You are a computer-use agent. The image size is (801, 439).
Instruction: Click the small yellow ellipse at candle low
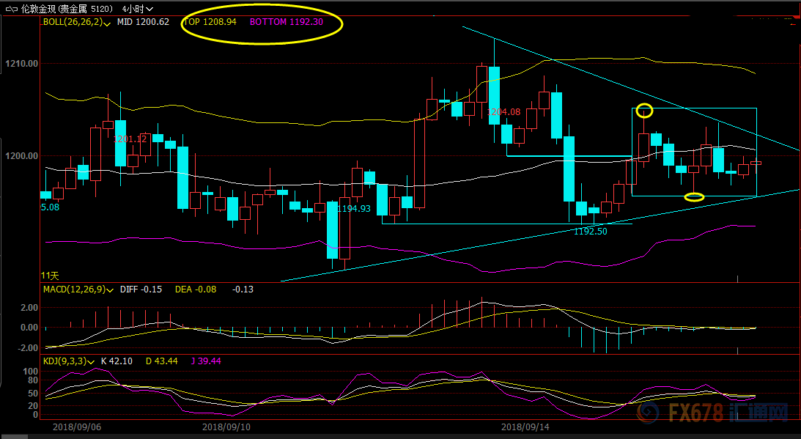(x=694, y=196)
